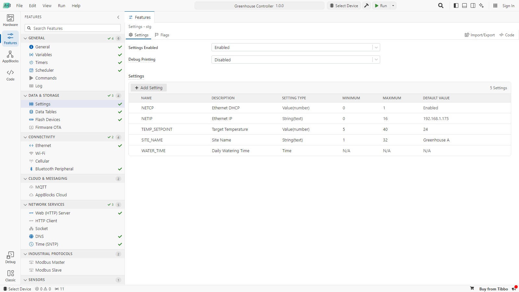Switch to the Code sidebar view
This screenshot has height=292, width=519.
(10, 75)
